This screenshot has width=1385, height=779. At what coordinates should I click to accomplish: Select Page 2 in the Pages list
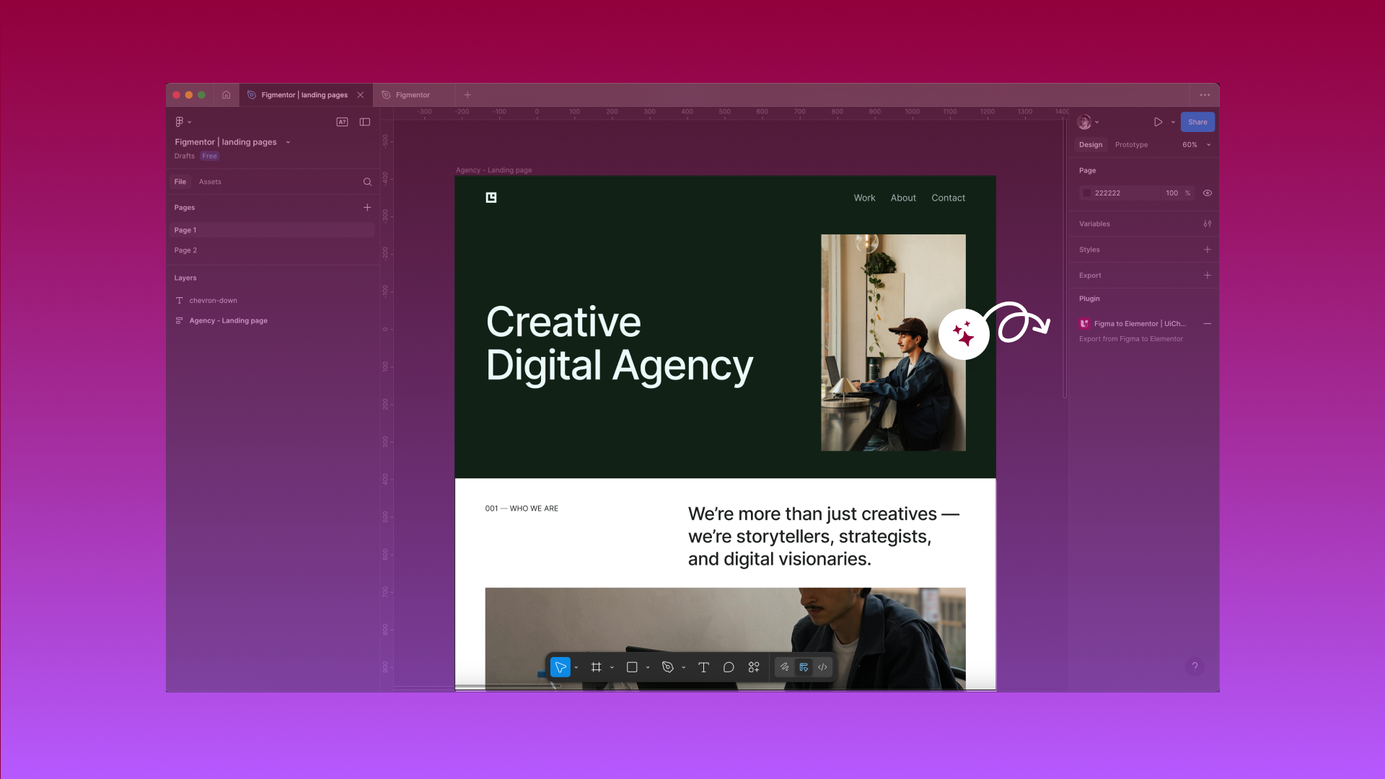pos(185,250)
